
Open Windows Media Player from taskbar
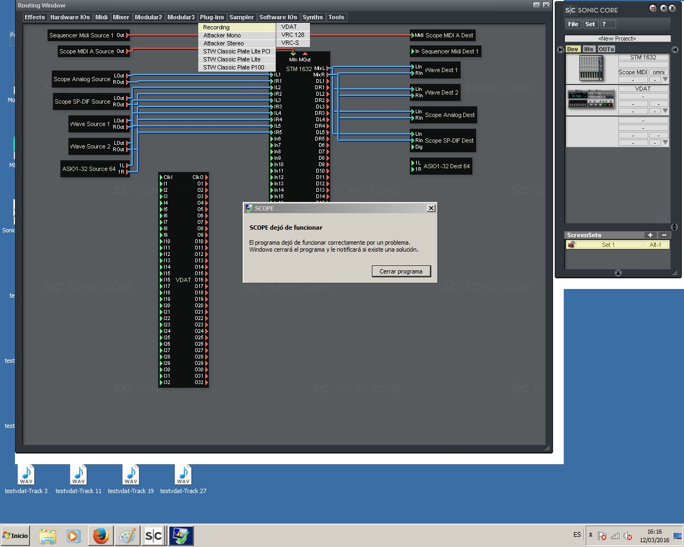73,536
